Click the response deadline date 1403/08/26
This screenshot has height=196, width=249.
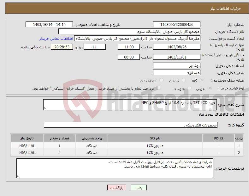[177, 47]
